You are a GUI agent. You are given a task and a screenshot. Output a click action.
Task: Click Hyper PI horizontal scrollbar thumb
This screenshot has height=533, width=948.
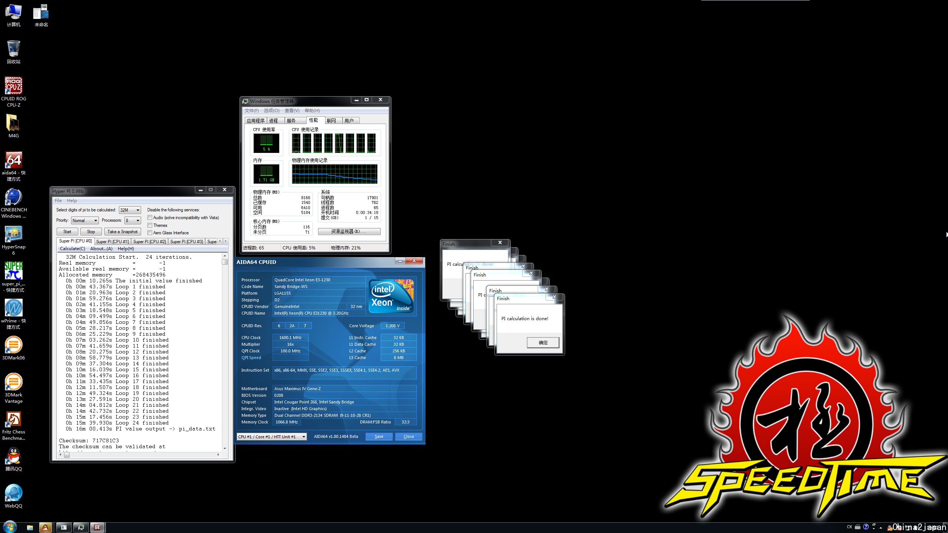(67, 455)
